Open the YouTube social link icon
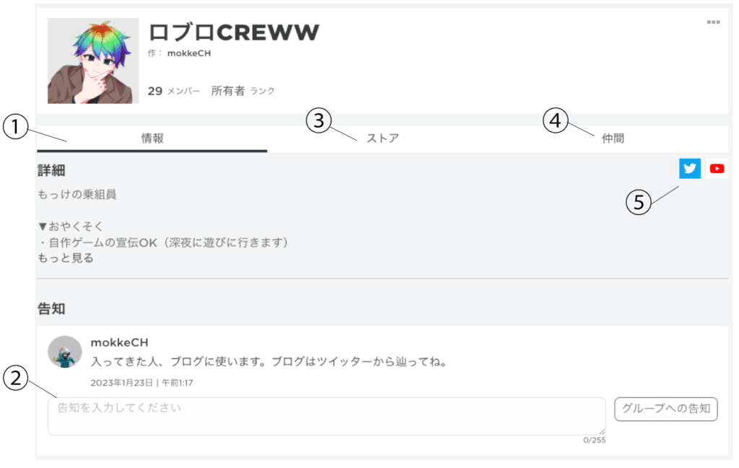The height and width of the screenshot is (468, 739). pos(717,169)
